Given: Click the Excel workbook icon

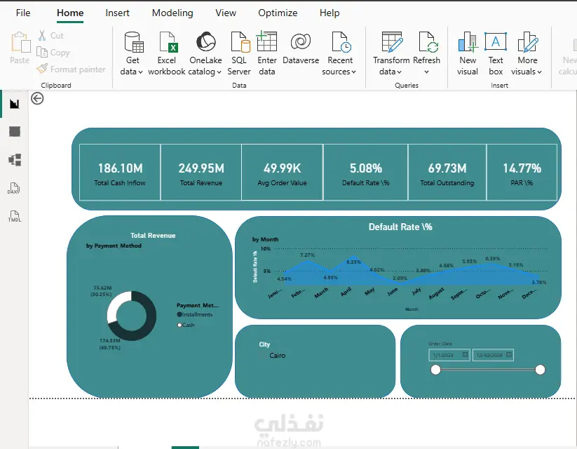Looking at the screenshot, I should point(168,42).
